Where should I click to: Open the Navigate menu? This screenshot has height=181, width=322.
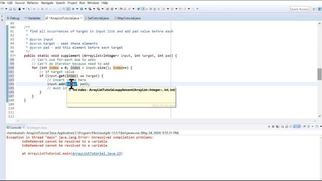(x=47, y=3)
